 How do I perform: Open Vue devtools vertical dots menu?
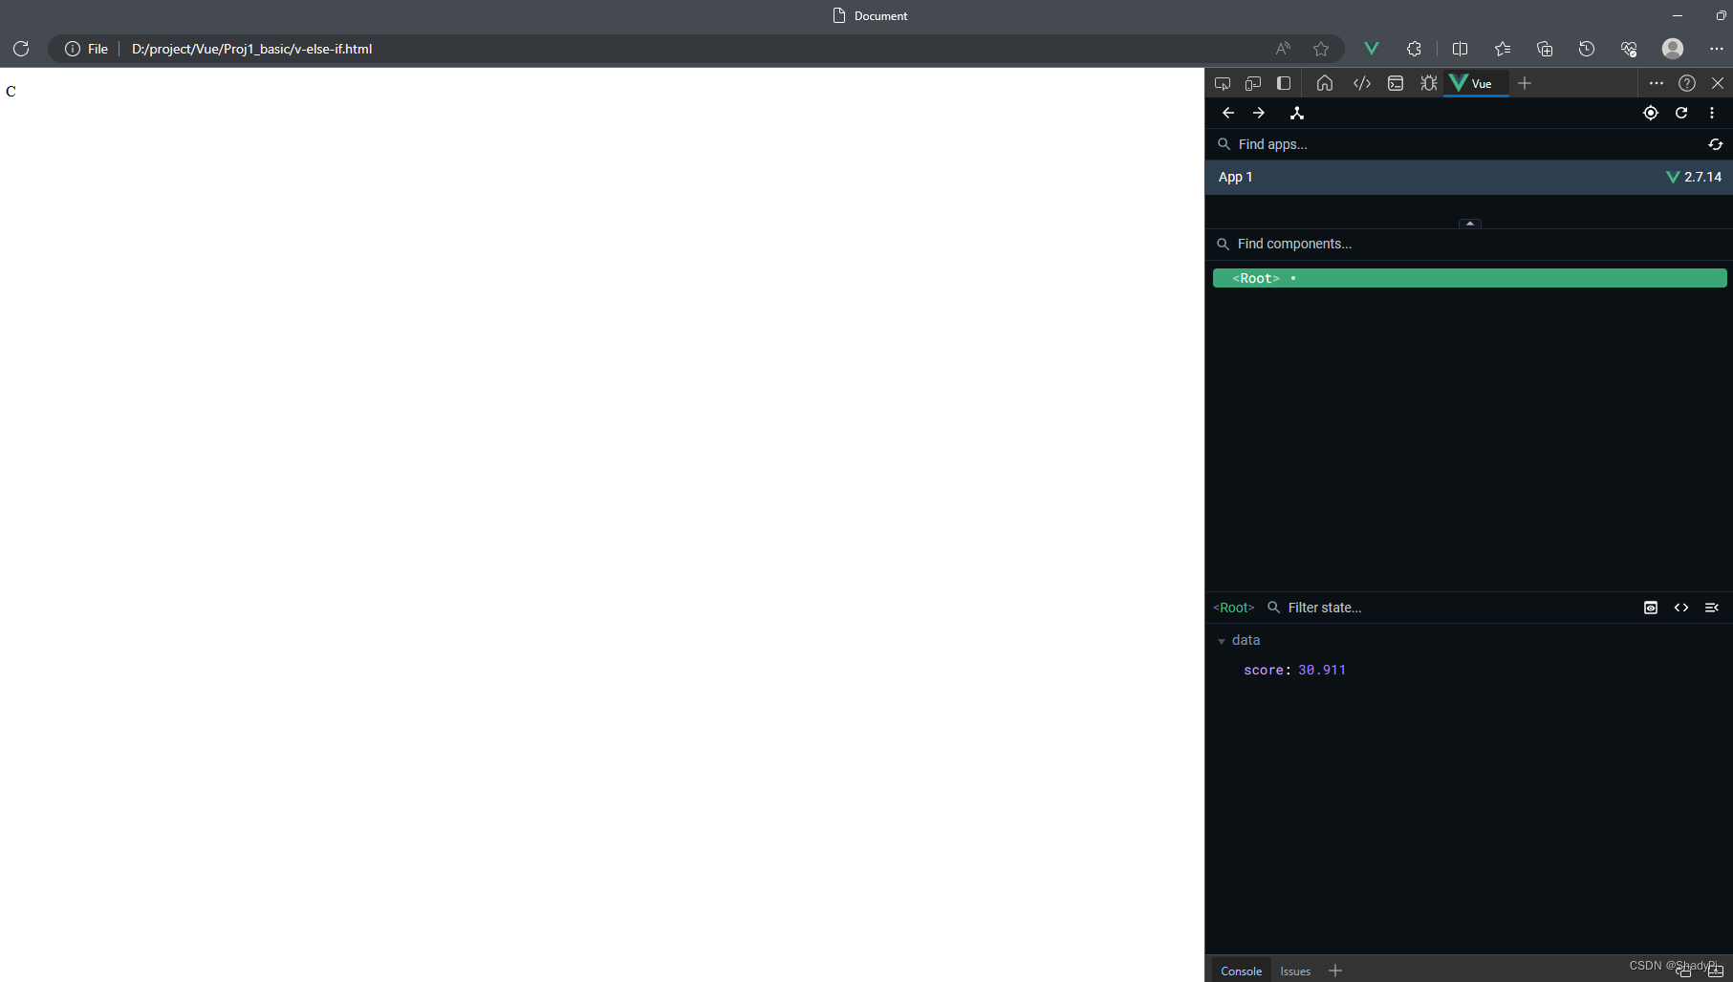tap(1712, 113)
